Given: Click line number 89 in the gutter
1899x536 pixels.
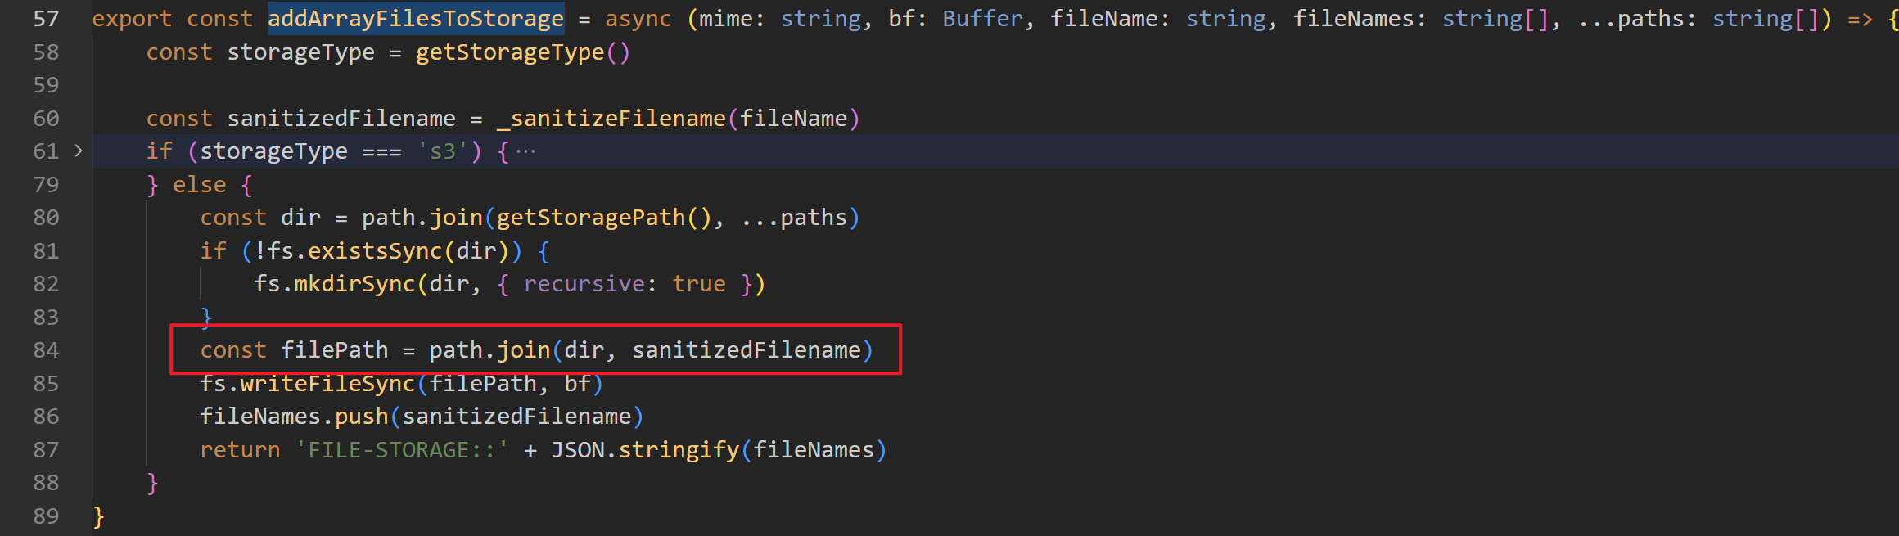Looking at the screenshot, I should pyautogui.click(x=46, y=516).
